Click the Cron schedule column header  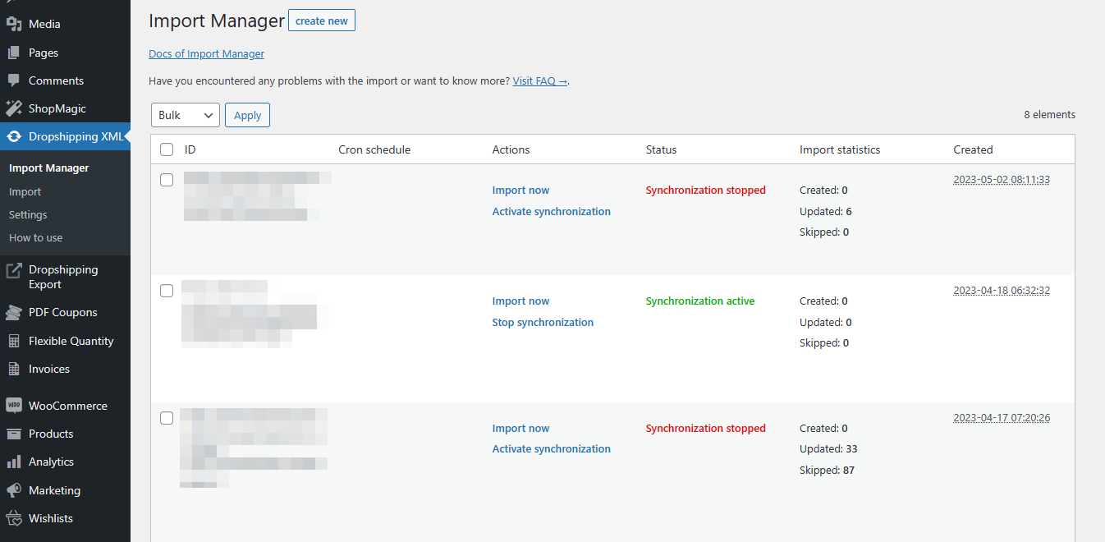pos(374,149)
